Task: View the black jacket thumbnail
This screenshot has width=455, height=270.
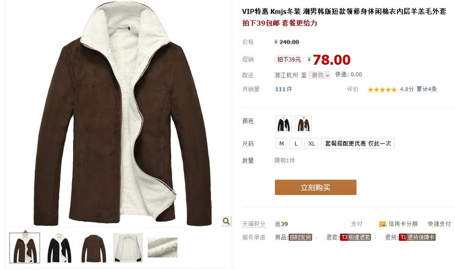Action: tap(59, 248)
